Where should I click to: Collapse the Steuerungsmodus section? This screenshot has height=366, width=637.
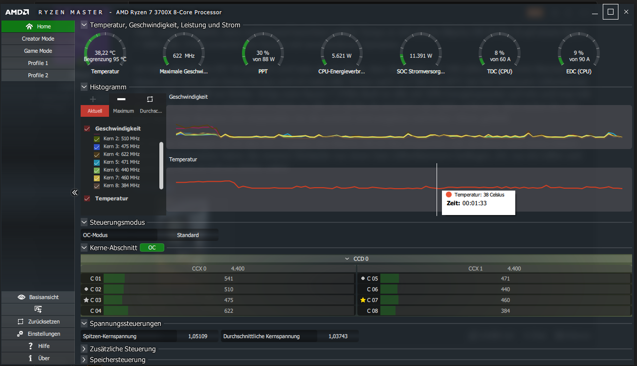84,222
